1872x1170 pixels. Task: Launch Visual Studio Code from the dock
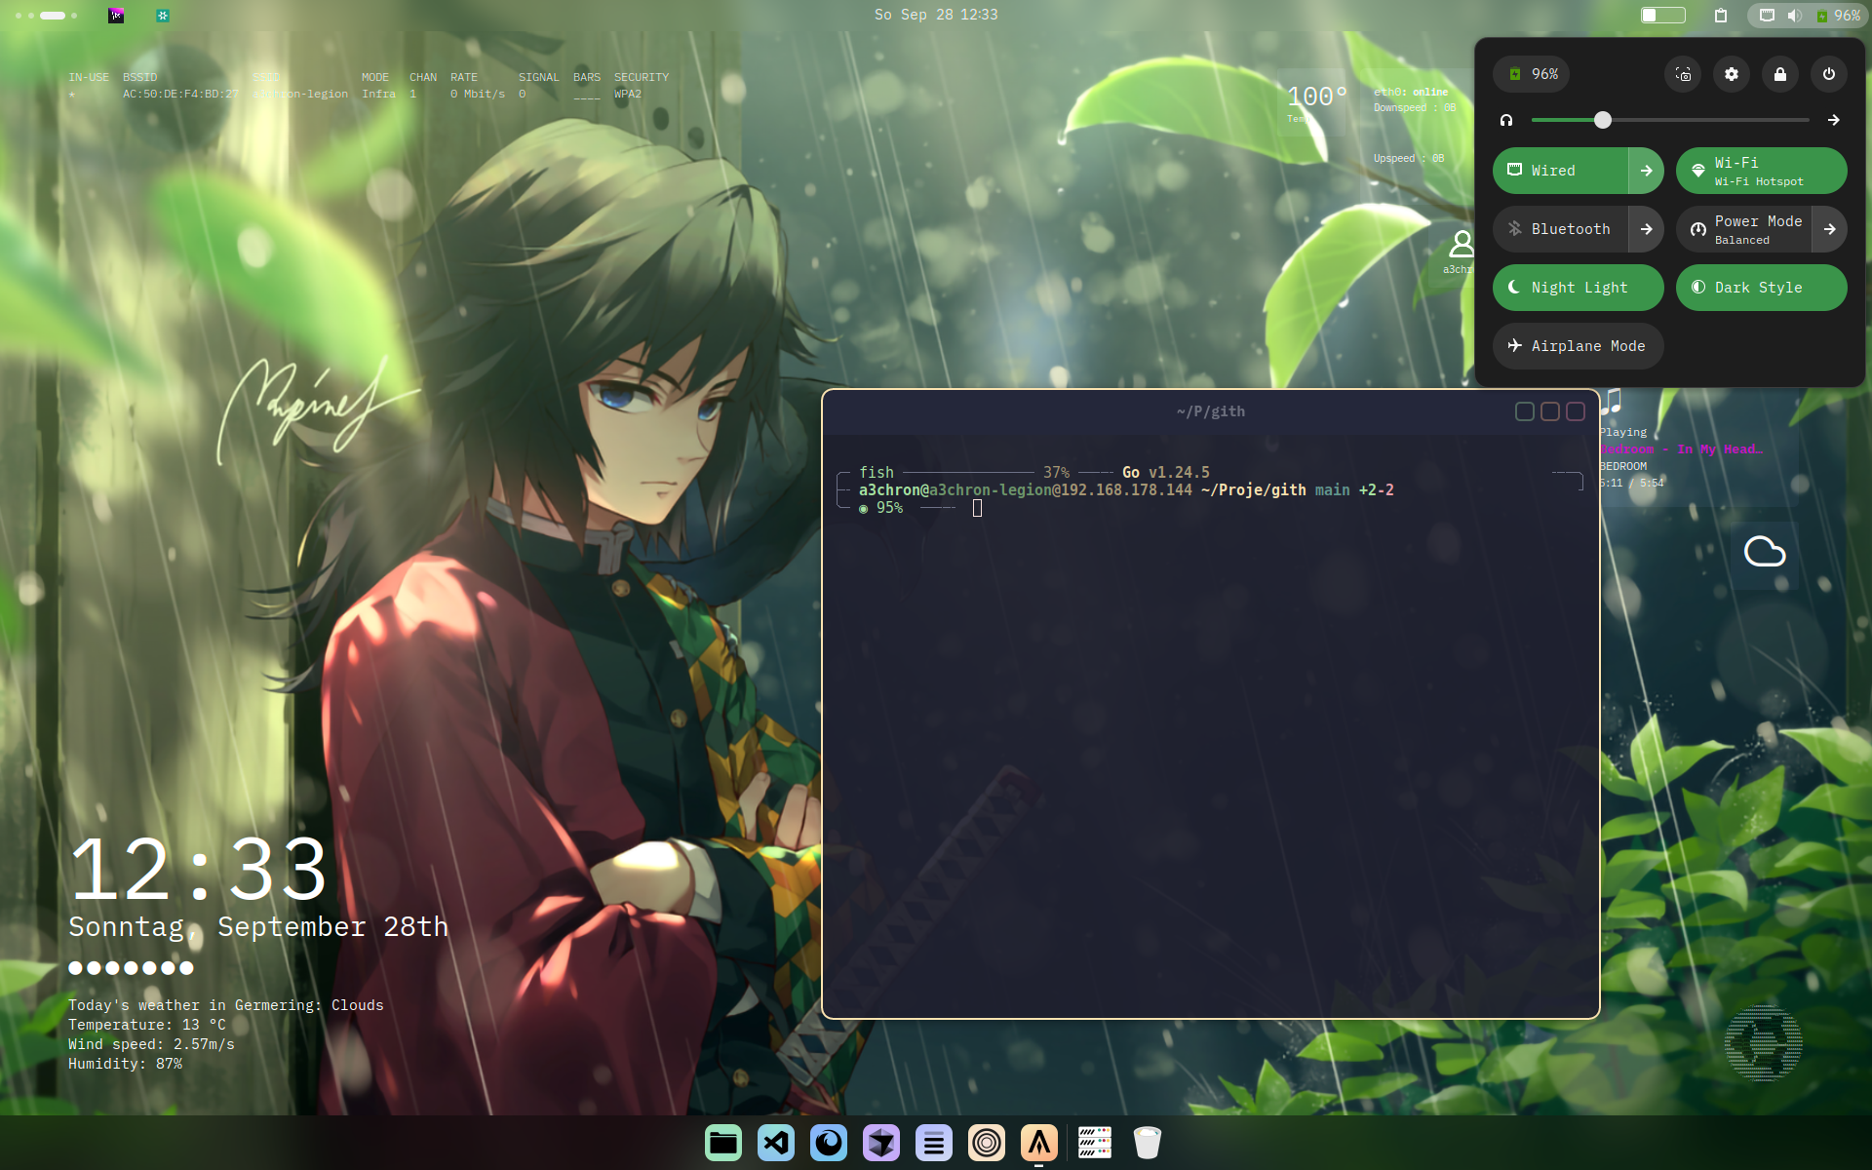(776, 1143)
